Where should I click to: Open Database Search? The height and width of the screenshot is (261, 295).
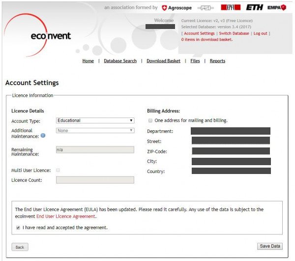[x=120, y=61]
